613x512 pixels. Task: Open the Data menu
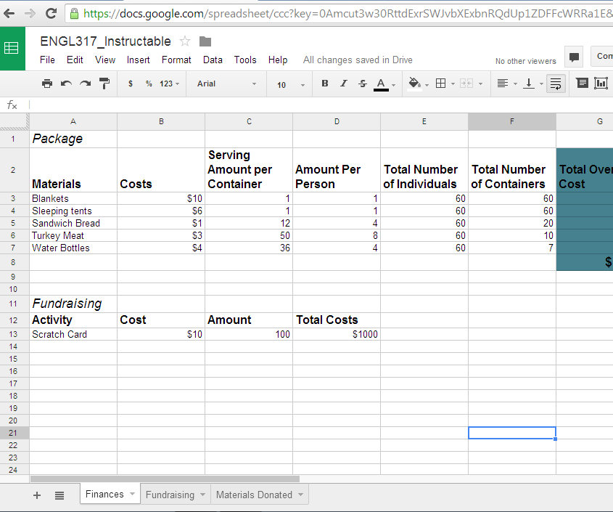(x=213, y=60)
